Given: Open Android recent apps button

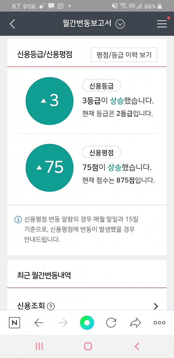Looking at the screenshot, I should [39, 346].
